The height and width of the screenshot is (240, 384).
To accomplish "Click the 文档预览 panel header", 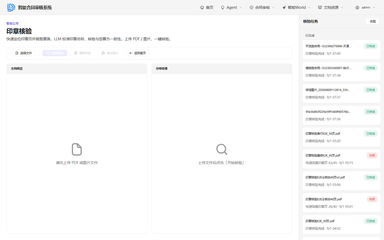I will pos(77,69).
